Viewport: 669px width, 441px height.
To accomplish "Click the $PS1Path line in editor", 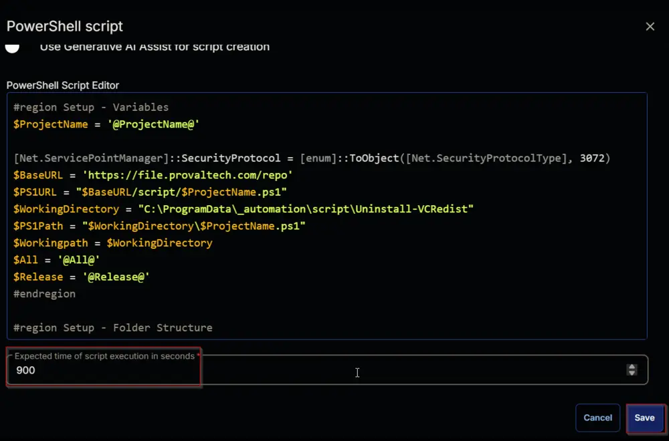I will (x=159, y=227).
